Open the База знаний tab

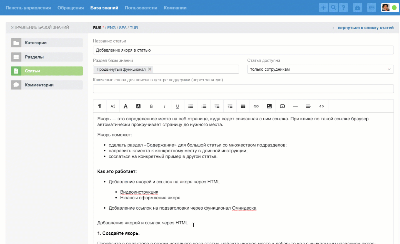point(104,8)
